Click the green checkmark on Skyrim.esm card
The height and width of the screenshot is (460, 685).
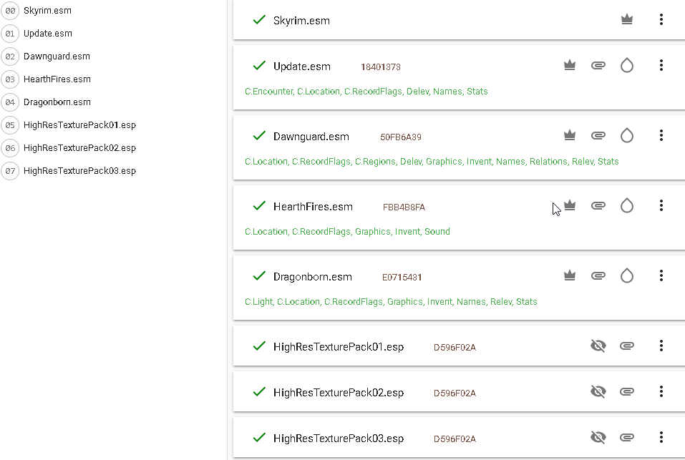pos(259,19)
